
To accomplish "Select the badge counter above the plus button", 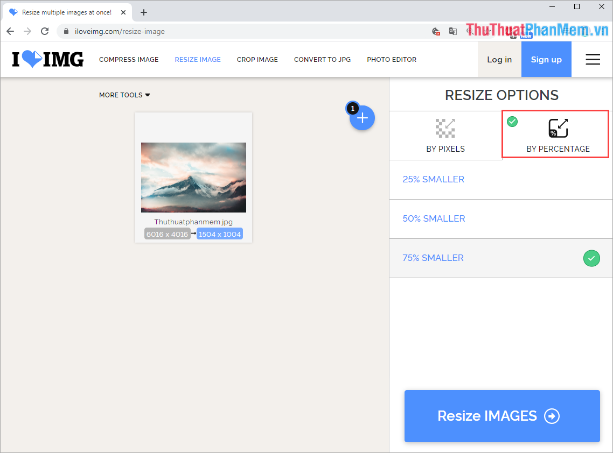I will tap(352, 108).
